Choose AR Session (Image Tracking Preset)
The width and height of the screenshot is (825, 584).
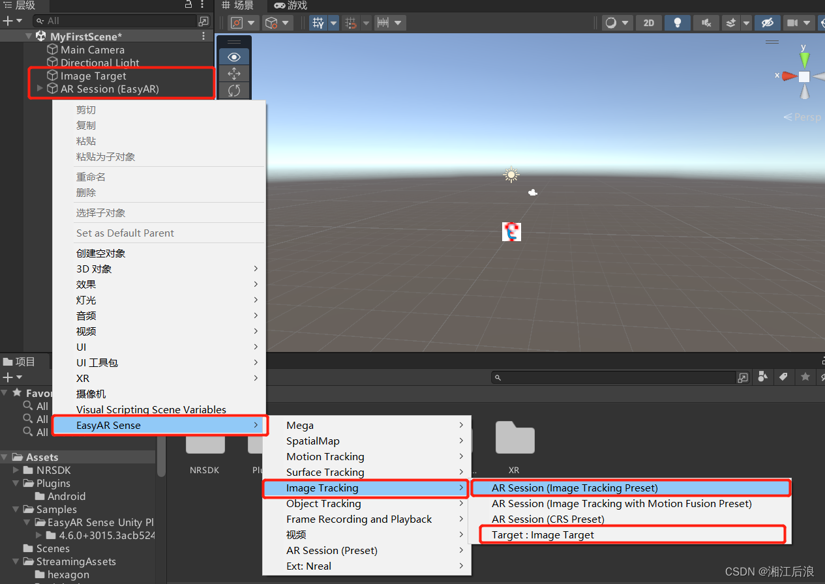coord(630,488)
